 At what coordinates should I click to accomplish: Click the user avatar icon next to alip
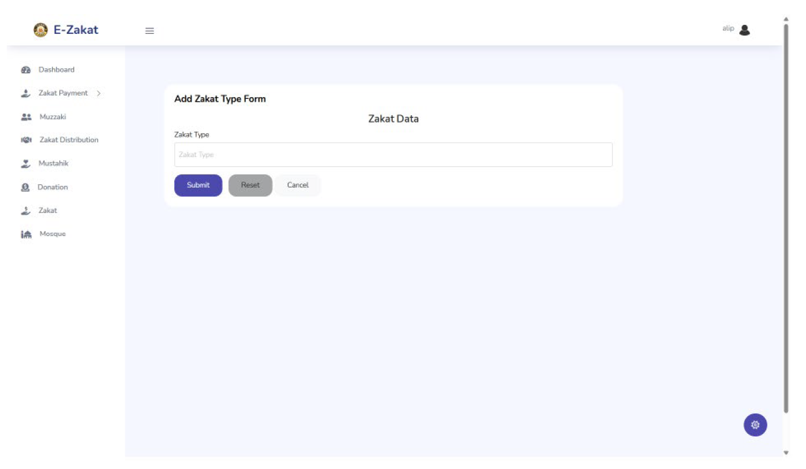[745, 29]
